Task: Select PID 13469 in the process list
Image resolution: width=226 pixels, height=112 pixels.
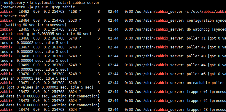Action: click(24, 65)
